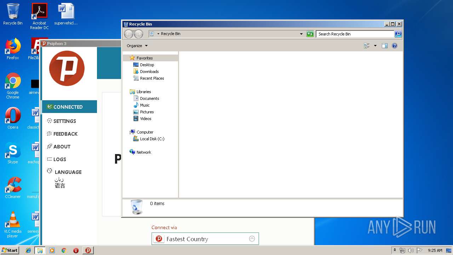Click the Forward button in Recycle Bin

coord(139,34)
